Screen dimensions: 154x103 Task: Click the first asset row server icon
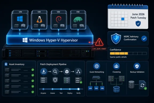7,70
